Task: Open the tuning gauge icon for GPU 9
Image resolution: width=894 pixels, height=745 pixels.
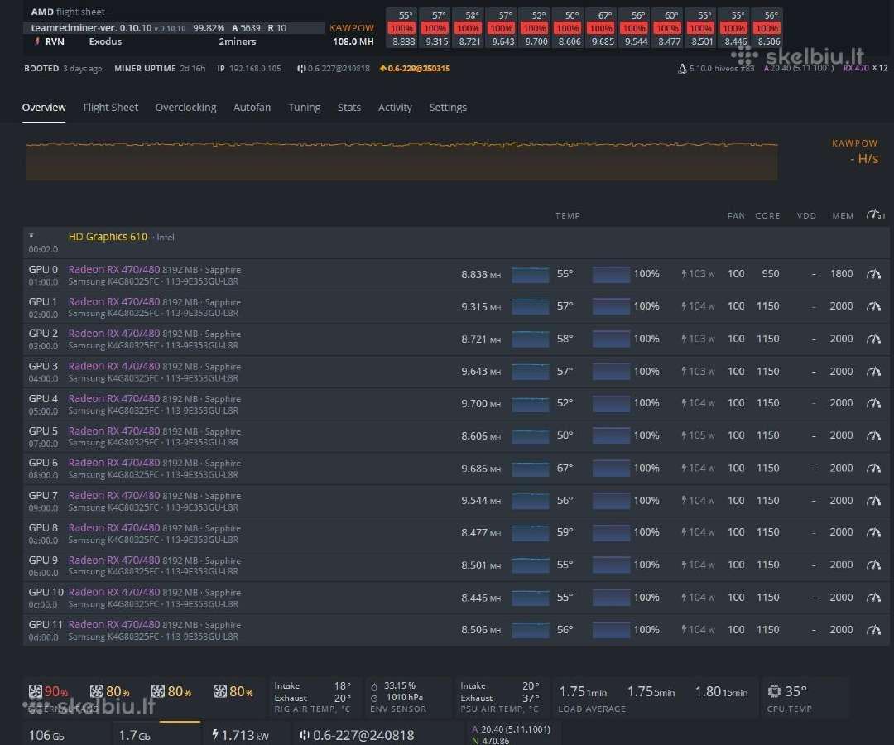Action: pyautogui.click(x=873, y=565)
